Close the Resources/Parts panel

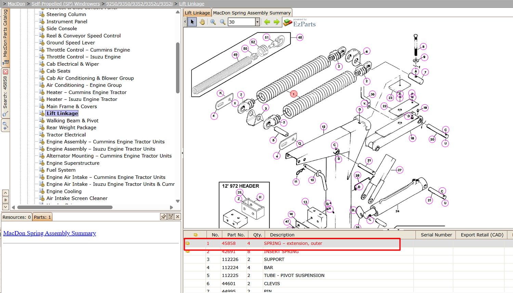177,217
